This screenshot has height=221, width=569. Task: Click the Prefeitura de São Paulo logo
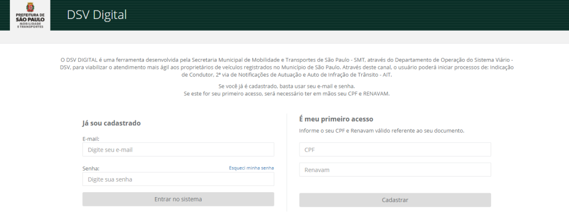(x=30, y=15)
